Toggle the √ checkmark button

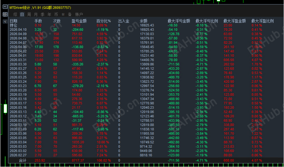tap(5, 21)
